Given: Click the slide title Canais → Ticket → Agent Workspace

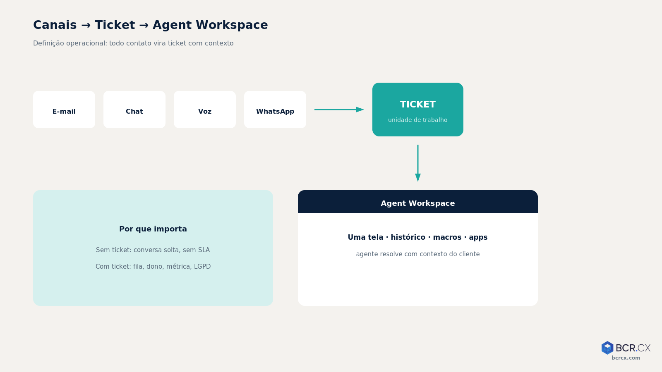Looking at the screenshot, I should pos(151,25).
